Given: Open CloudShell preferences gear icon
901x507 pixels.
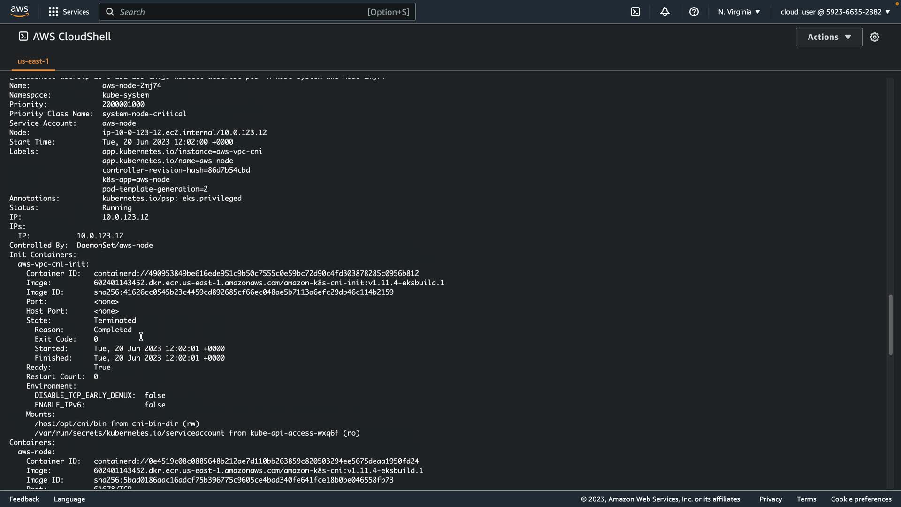Looking at the screenshot, I should (874, 37).
